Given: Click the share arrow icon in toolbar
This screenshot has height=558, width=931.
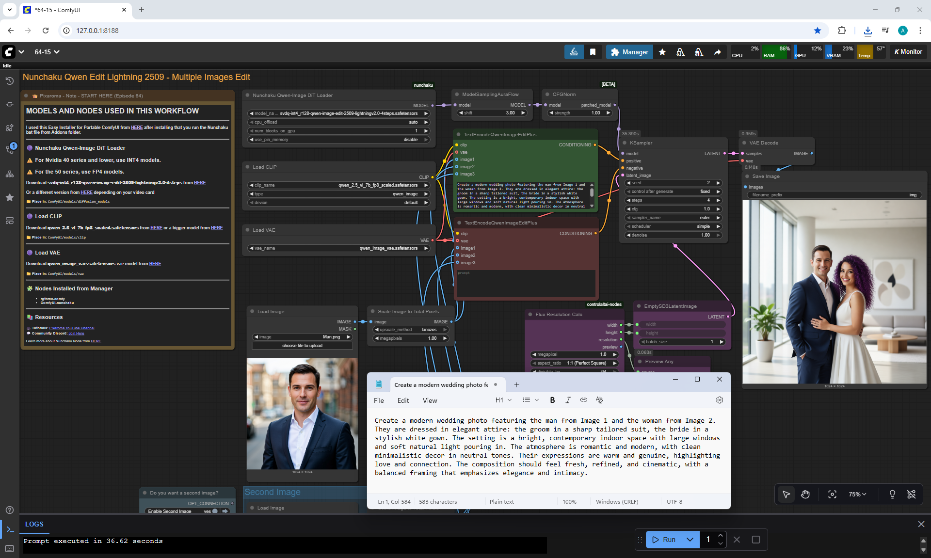Looking at the screenshot, I should 717,52.
